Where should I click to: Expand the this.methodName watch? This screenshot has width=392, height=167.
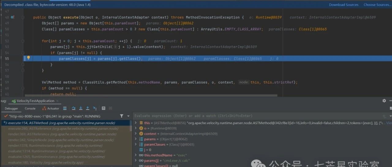[x=136, y=155]
